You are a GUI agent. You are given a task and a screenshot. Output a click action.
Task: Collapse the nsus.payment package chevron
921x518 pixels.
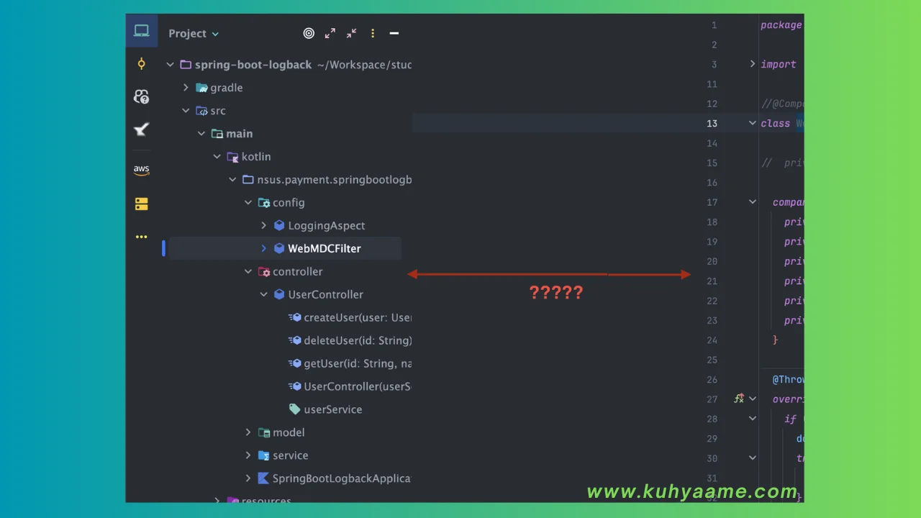pyautogui.click(x=232, y=180)
